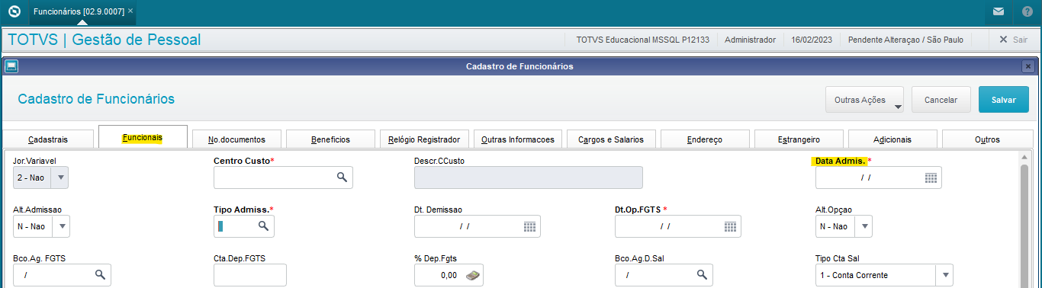
Task: Switch to Cadastrais tab
Action: click(x=48, y=139)
